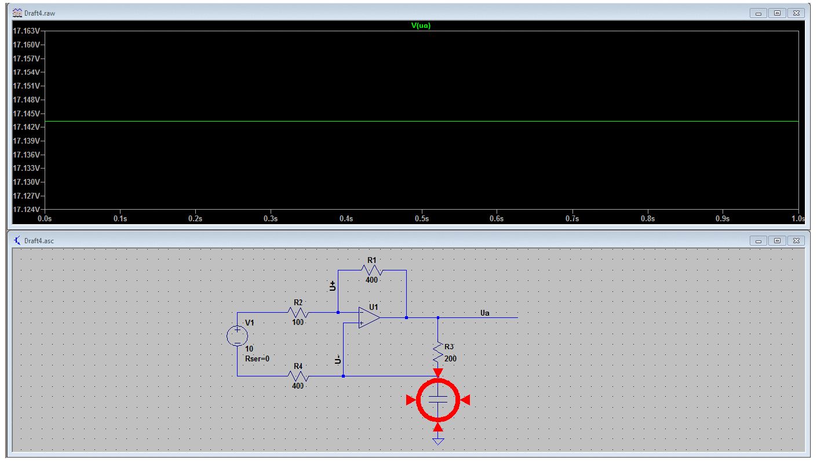Select the R3 resistor symbol
This screenshot has width=817, height=461.
pyautogui.click(x=438, y=353)
